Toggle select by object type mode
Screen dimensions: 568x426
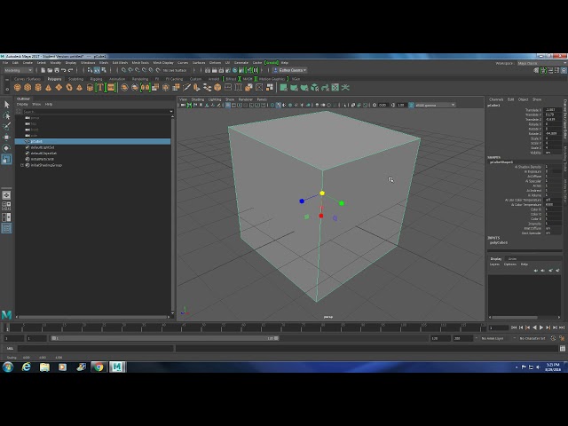pos(97,70)
